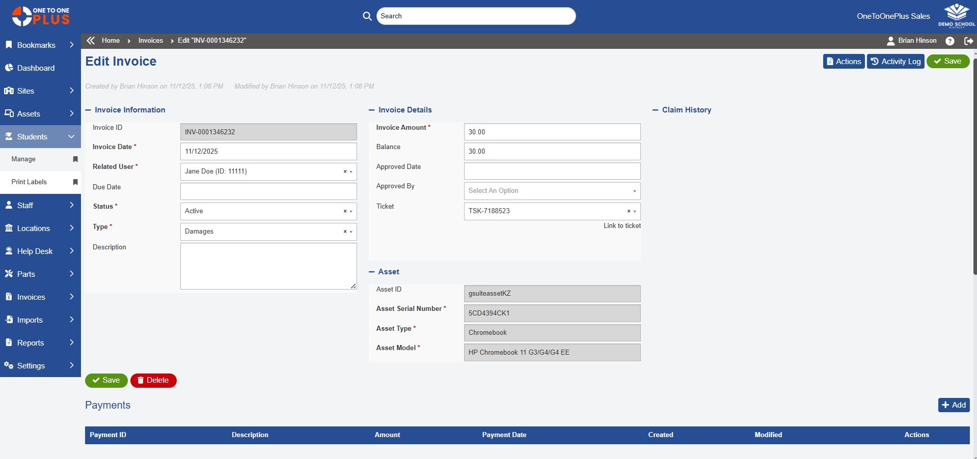Screen dimensions: 977x459
Task: Click the Invoice Amount input field
Action: pyautogui.click(x=552, y=132)
